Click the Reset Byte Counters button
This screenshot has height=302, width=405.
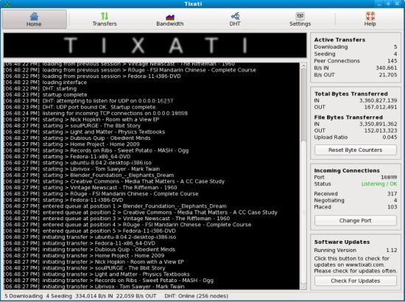click(x=355, y=150)
